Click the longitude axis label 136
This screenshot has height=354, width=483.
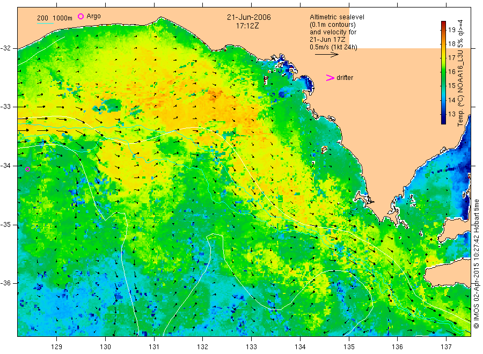point(397,347)
